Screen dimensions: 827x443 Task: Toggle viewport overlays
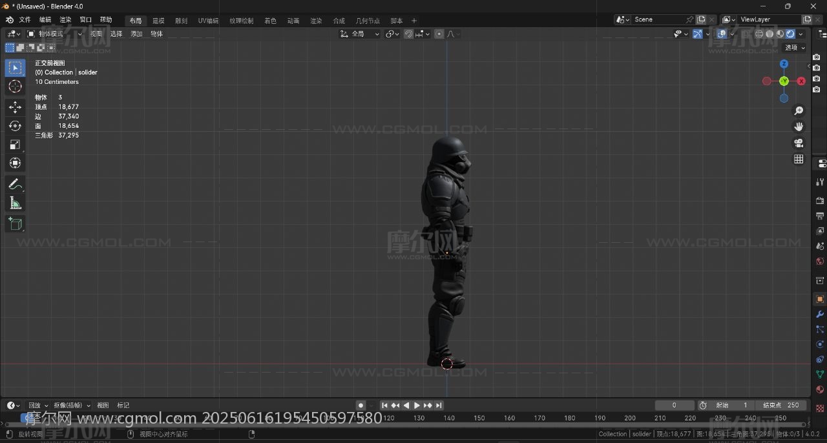point(722,34)
